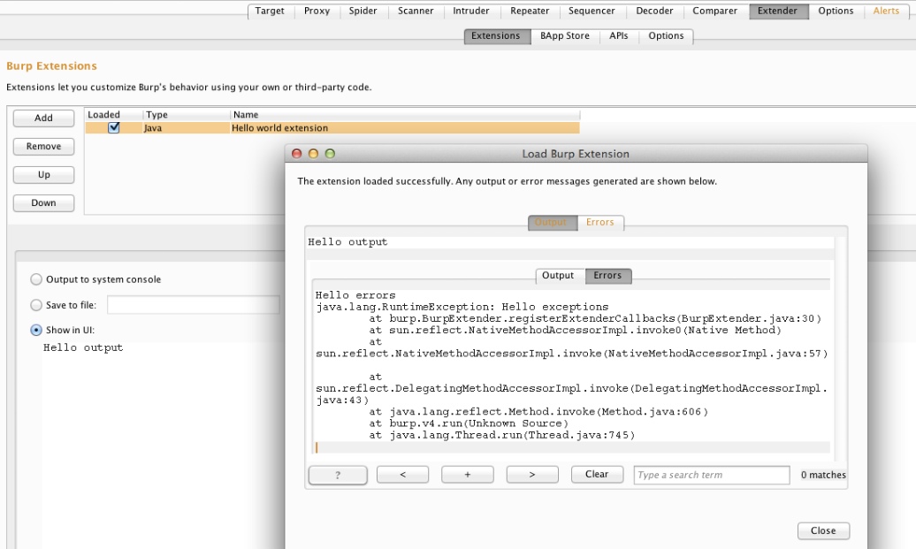The height and width of the screenshot is (549, 916).
Task: Click the '>' next match button
Action: 531,475
